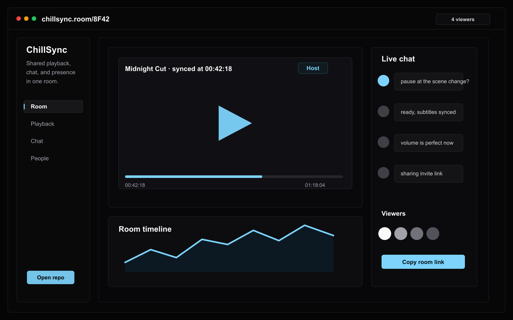
Task: Click avatar next to 'ready, subtitles synced'
Action: click(383, 111)
